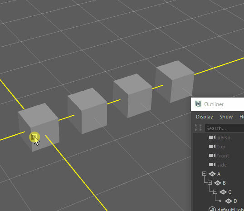Open the Show menu in Outliner

coord(226,117)
